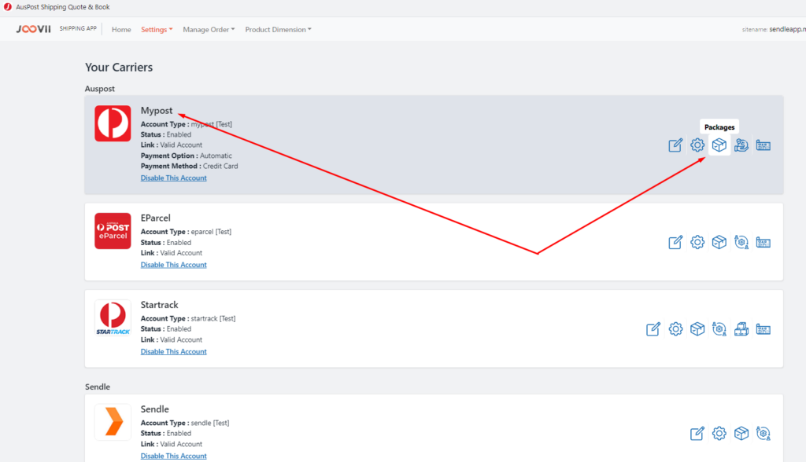
Task: Open the gear settings icon for Mypost
Action: (697, 145)
